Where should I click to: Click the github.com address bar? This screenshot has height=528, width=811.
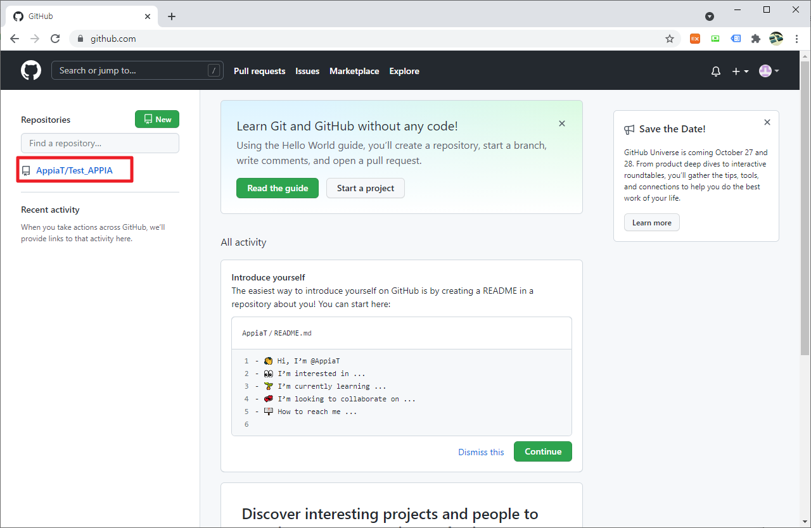click(x=374, y=39)
